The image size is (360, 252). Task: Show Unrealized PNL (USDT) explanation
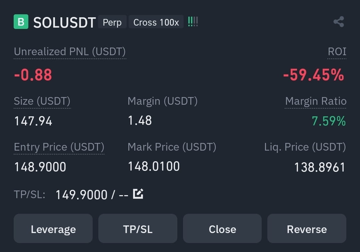click(70, 52)
